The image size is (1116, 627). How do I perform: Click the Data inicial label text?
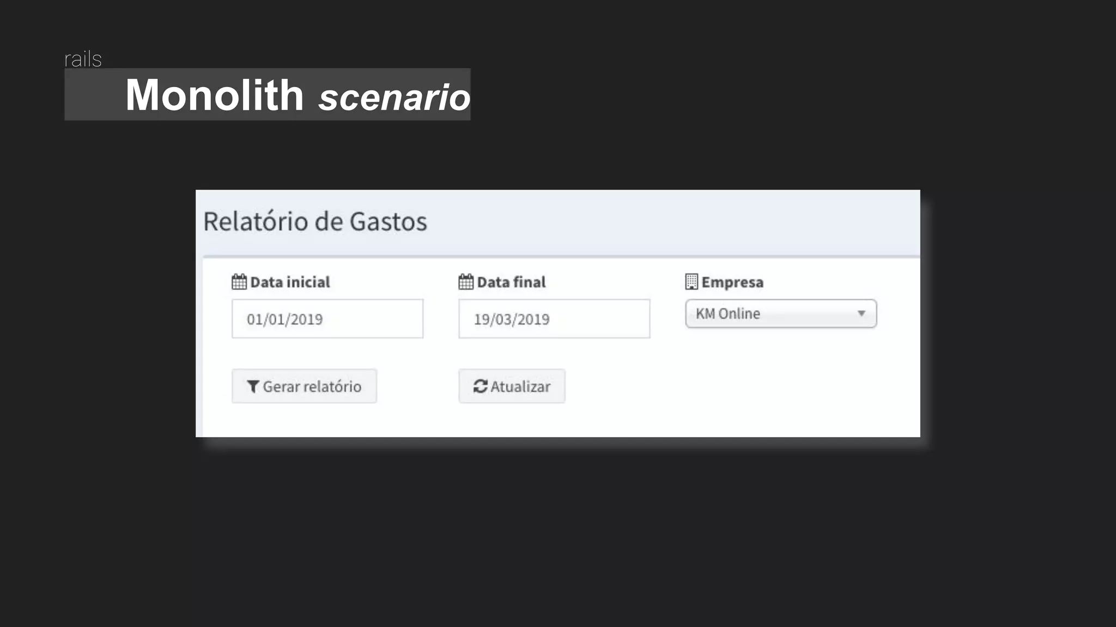[290, 282]
